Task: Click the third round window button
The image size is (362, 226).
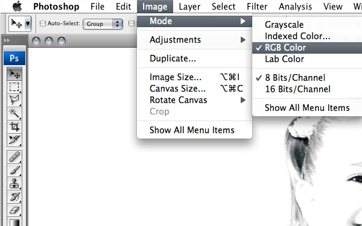Action: point(62,41)
